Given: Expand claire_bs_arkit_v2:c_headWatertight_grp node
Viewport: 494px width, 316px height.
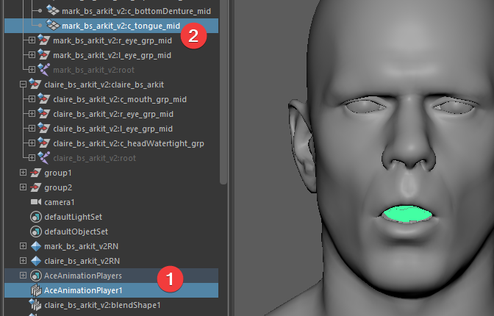Looking at the screenshot, I should tap(32, 143).
